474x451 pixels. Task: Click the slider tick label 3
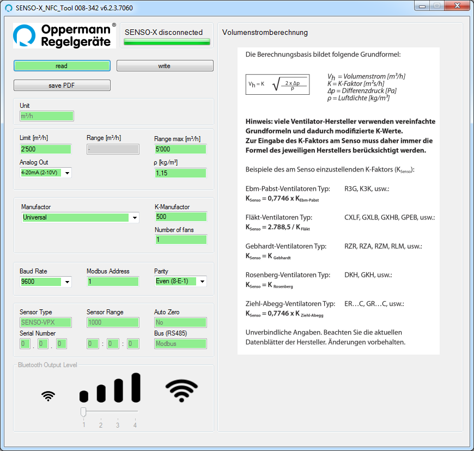coord(118,425)
